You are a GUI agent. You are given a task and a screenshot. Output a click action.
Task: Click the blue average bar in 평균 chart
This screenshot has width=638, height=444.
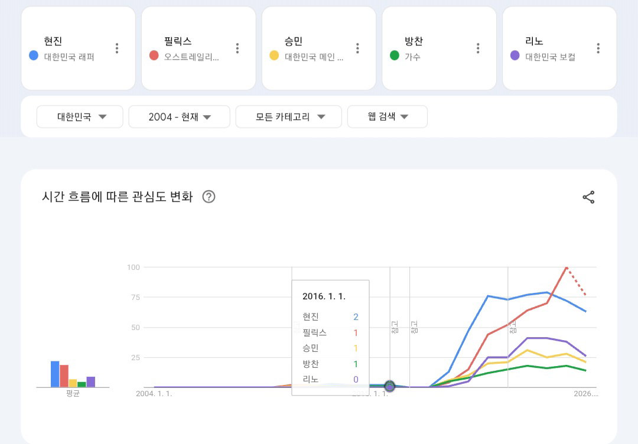pos(55,374)
